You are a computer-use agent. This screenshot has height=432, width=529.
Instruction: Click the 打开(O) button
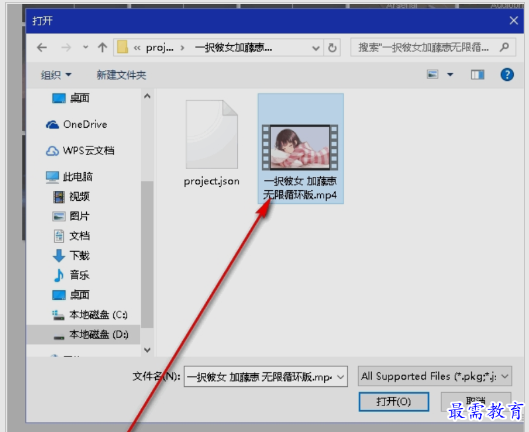[x=394, y=402]
